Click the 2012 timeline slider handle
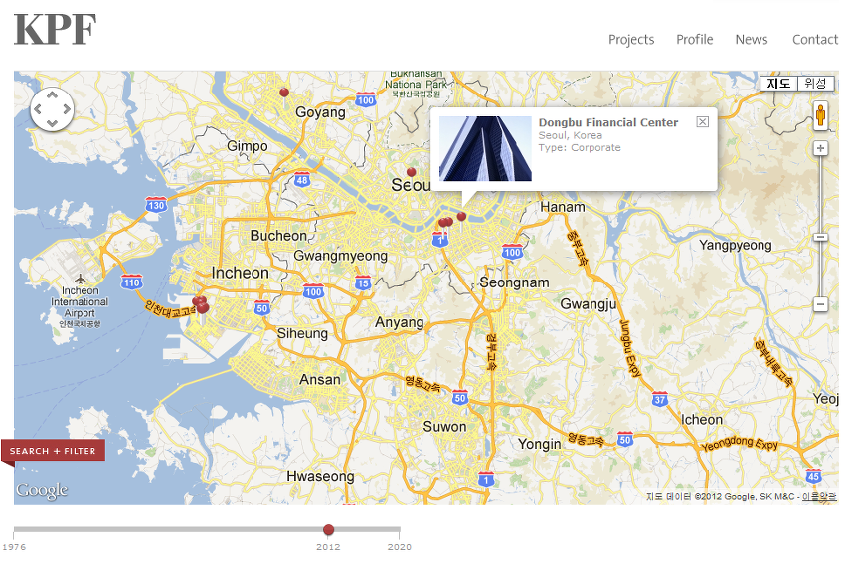 [x=328, y=529]
